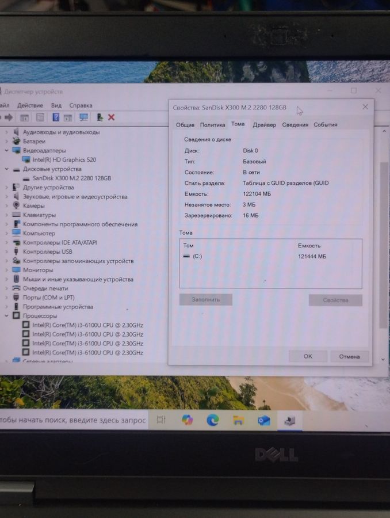Open the blue question mark help icon
Image resolution: width=390 pixels, height=518 pixels.
tap(56, 117)
